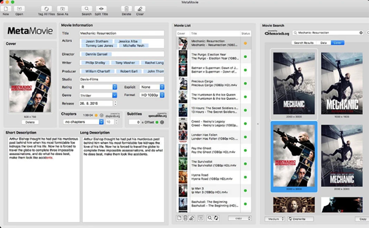
Task: Click the chapters fetch round icon
Action: pyautogui.click(x=101, y=115)
